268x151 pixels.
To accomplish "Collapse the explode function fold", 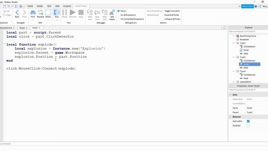I will 4,44.
